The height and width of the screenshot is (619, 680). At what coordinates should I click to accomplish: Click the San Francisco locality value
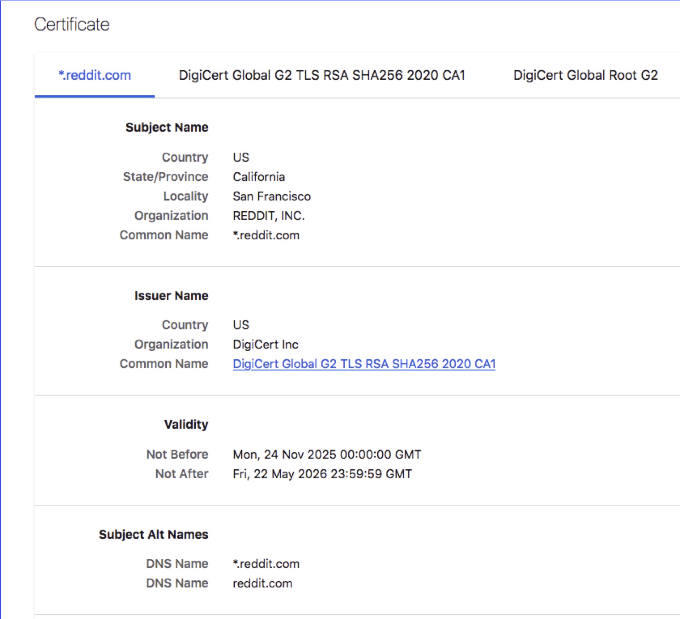[272, 196]
